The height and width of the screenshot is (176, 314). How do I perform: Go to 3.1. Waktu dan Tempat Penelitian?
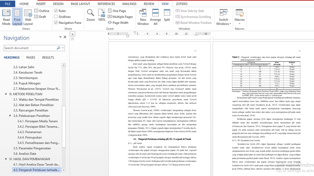36,99
